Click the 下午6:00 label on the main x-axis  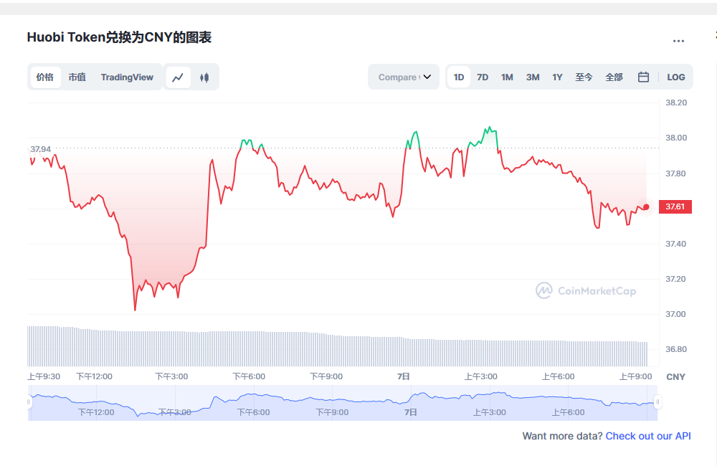[x=249, y=376]
